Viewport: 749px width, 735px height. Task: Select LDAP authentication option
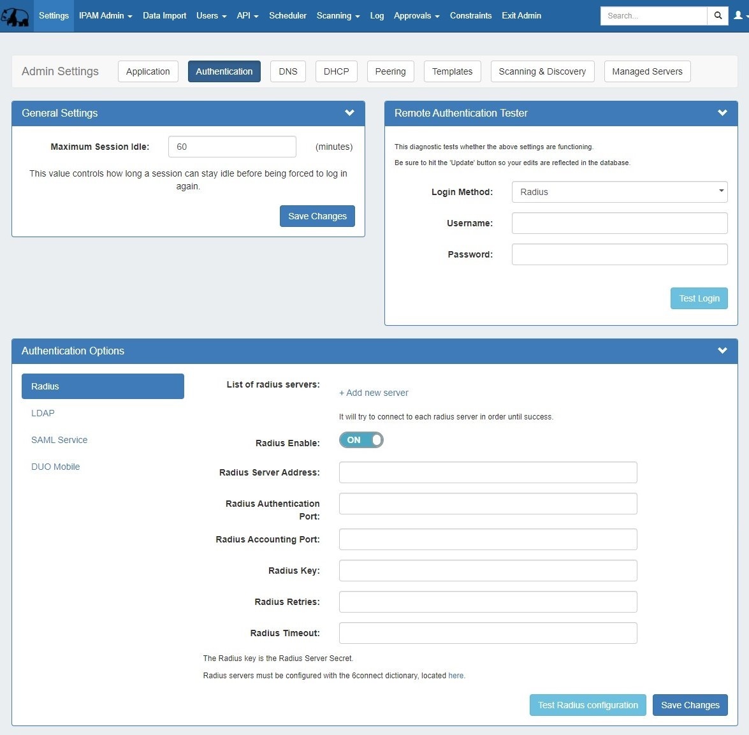43,413
